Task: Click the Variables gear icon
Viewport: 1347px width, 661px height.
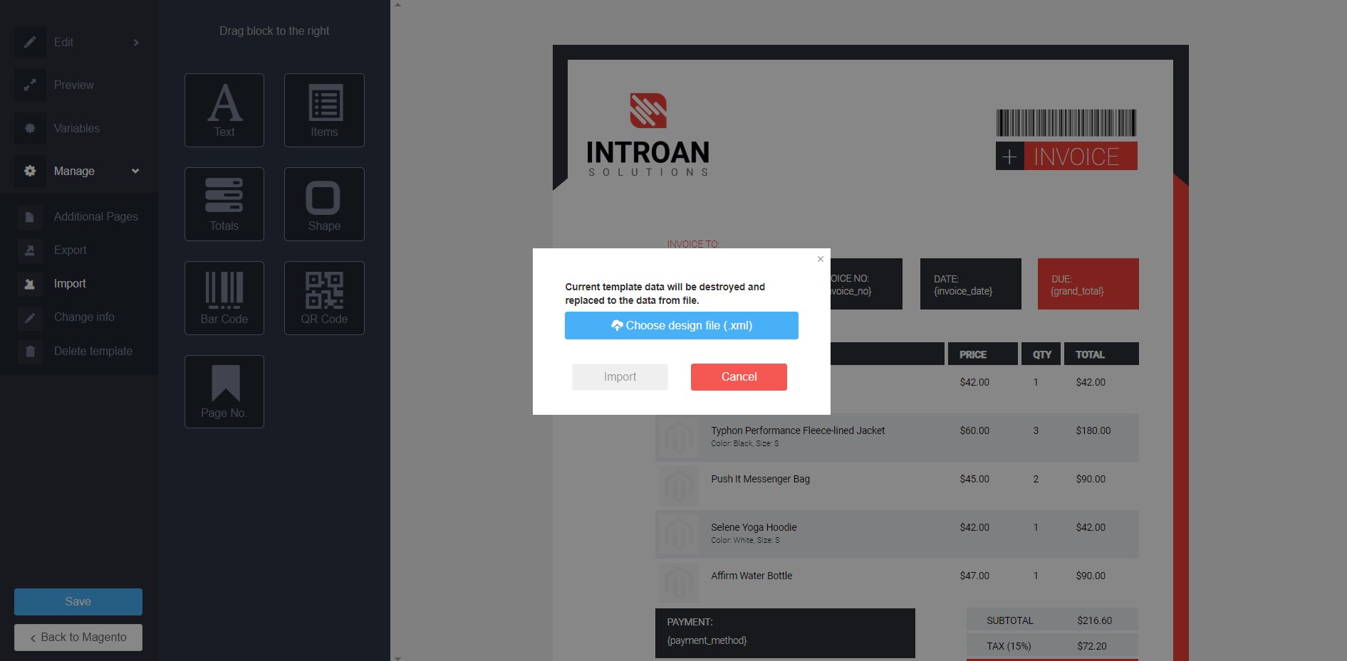Action: click(30, 128)
